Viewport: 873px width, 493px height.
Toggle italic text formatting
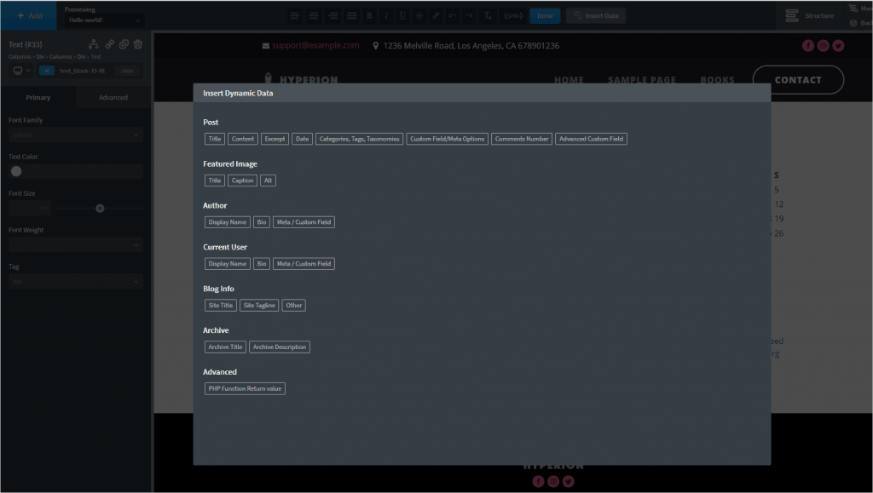point(385,15)
